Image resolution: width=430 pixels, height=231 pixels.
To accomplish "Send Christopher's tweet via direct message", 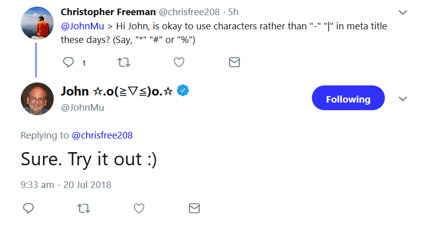I will tap(234, 62).
